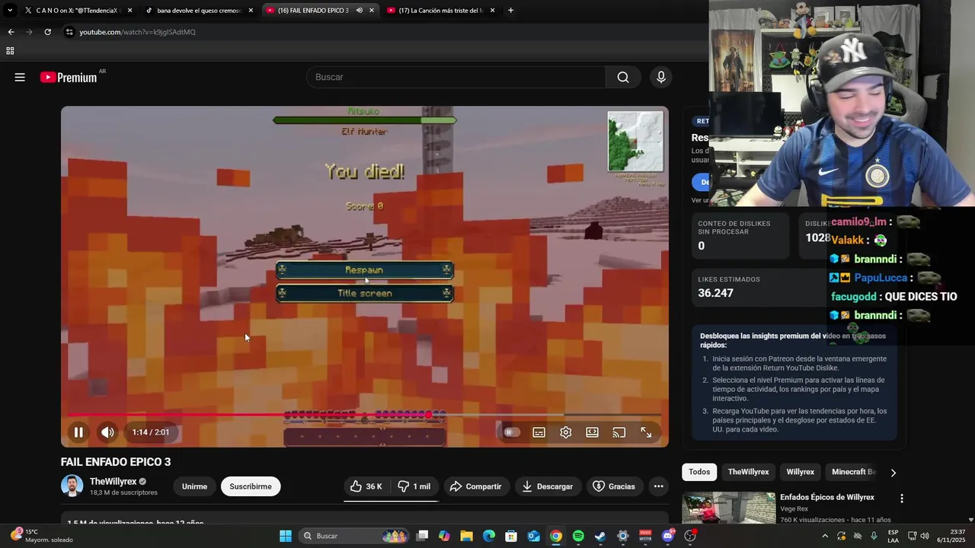975x548 pixels.
Task: Send a Gracias super thanks
Action: (613, 486)
